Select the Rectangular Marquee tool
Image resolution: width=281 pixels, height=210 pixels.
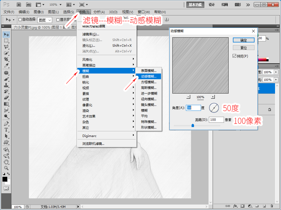[6, 41]
